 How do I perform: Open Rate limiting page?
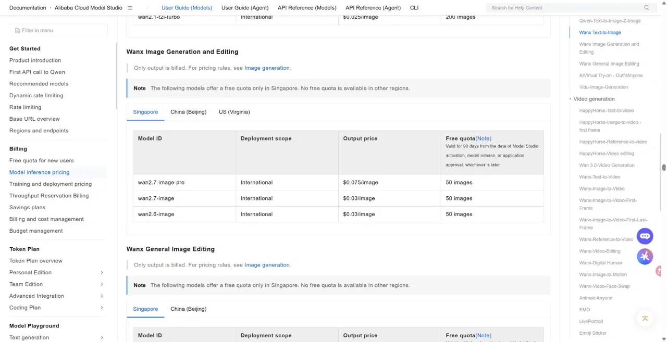pyautogui.click(x=25, y=107)
